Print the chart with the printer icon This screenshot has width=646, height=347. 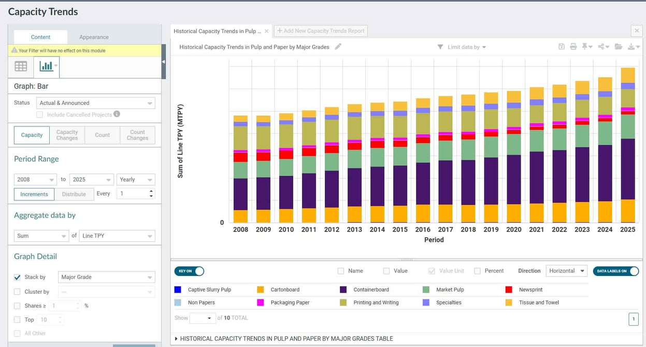coord(573,47)
